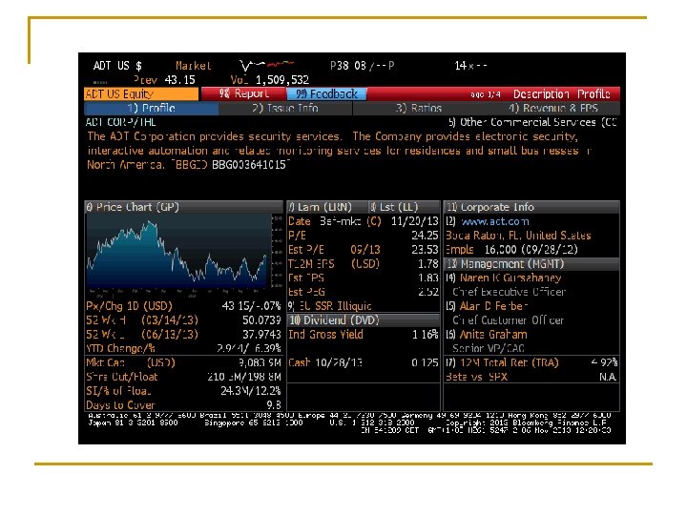
Task: Switch to the 2) Issue Info tab
Action: click(x=285, y=108)
